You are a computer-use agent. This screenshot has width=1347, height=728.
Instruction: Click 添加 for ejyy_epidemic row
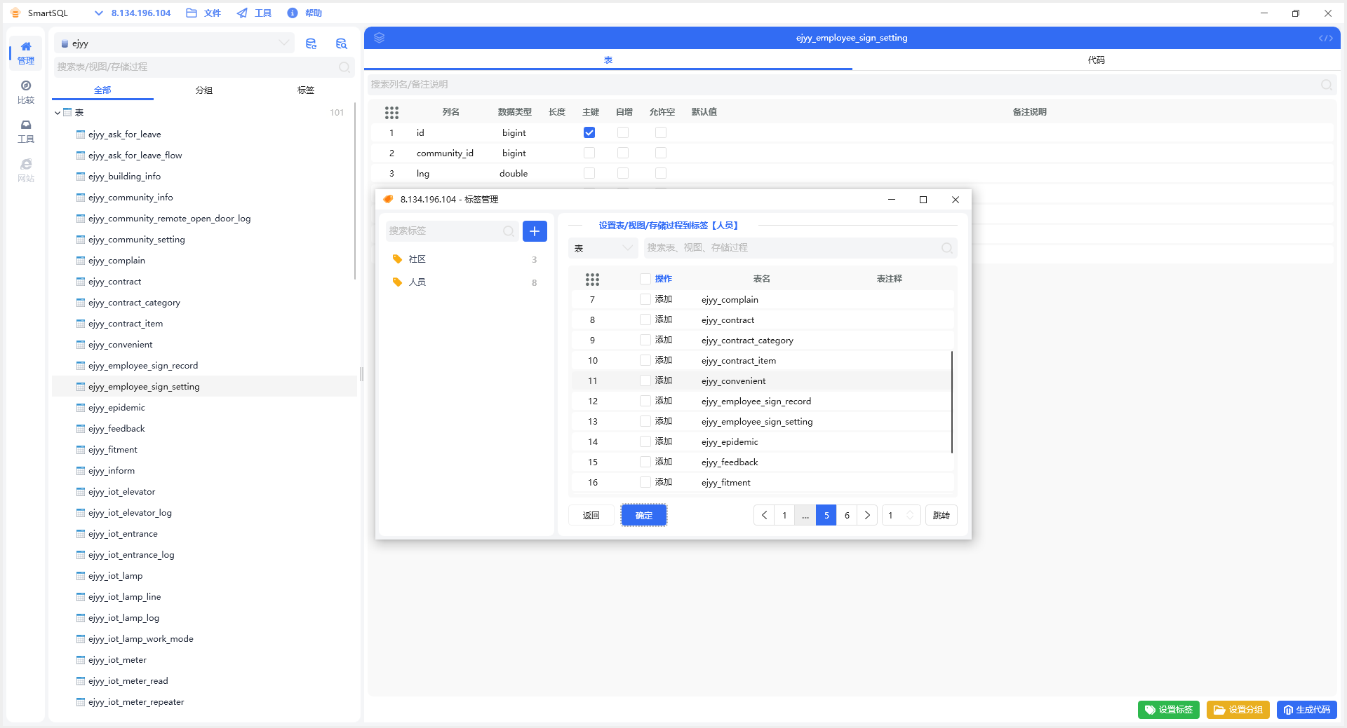664,441
